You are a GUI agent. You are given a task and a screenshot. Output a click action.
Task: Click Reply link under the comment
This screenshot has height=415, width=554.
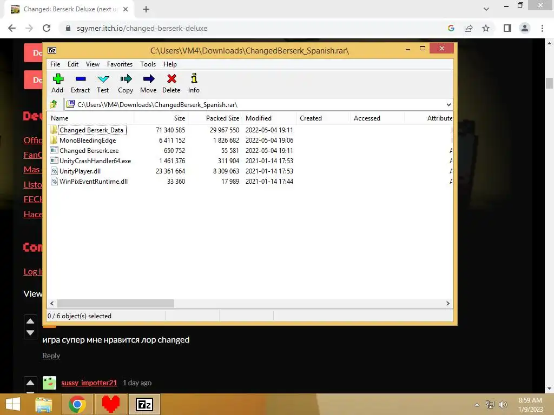[x=51, y=356]
